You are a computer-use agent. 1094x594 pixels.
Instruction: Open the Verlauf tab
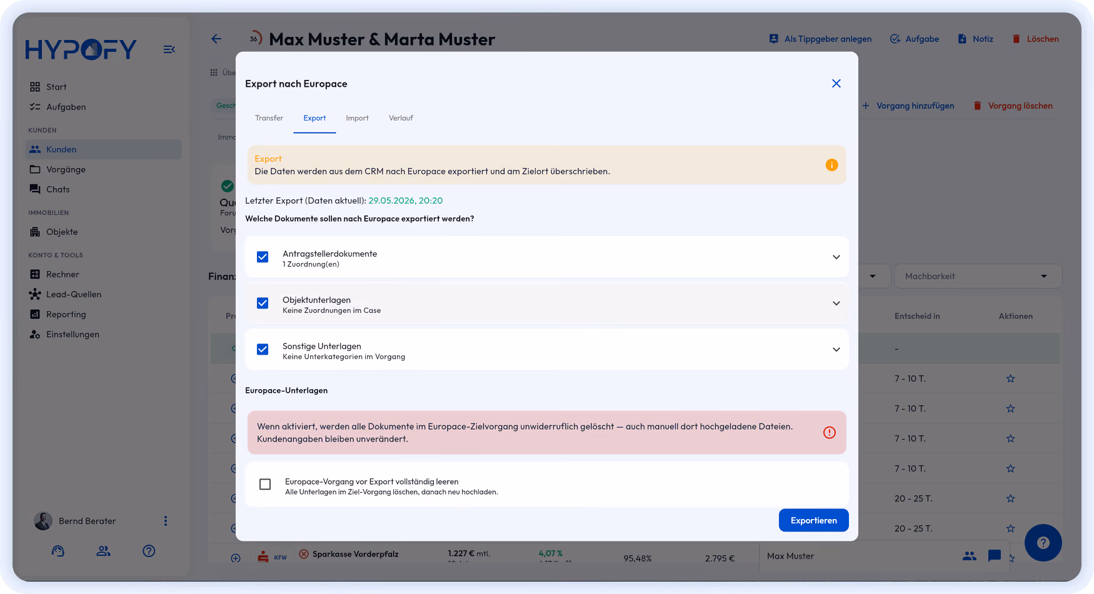coord(401,118)
